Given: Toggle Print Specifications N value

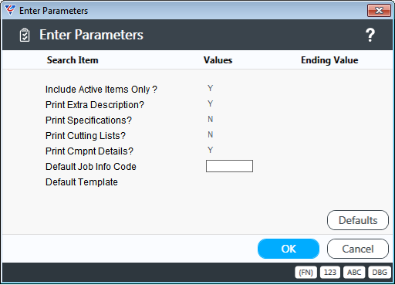Looking at the screenshot, I should click(211, 120).
